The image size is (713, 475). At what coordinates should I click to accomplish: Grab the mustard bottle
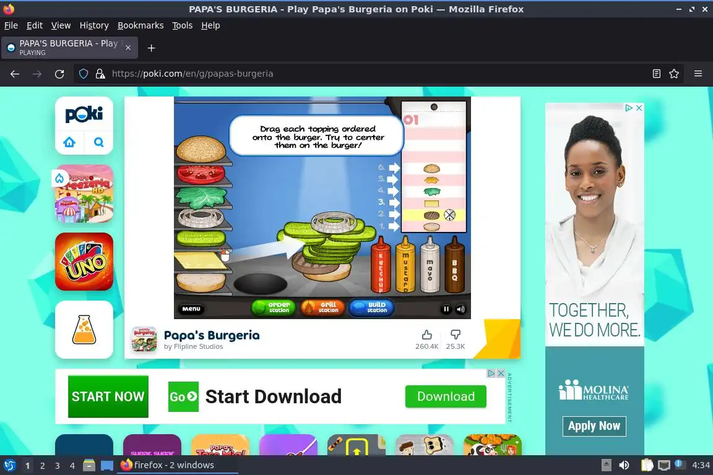(405, 265)
